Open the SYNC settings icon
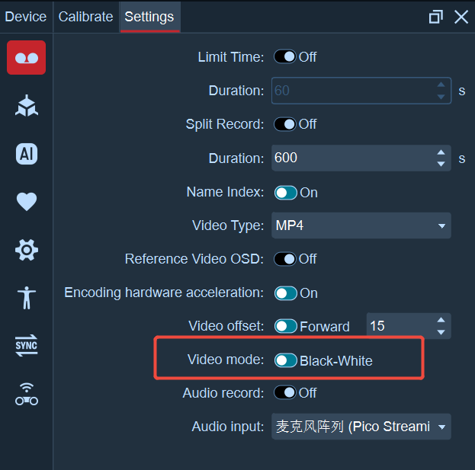Screen dimensions: 475x470 pos(27,345)
